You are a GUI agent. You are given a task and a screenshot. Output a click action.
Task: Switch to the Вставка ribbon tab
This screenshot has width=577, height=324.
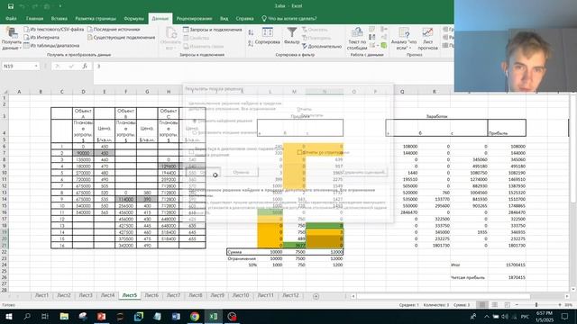coord(60,18)
